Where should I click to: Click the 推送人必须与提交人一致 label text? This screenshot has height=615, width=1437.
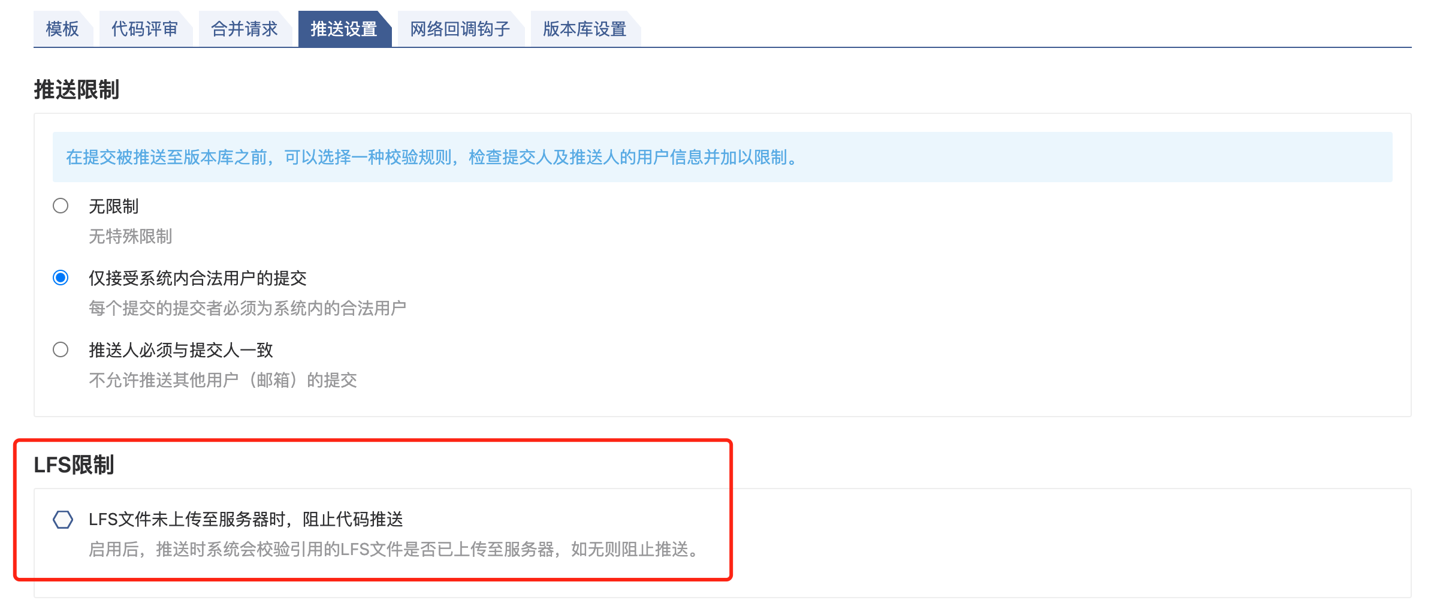coord(181,351)
